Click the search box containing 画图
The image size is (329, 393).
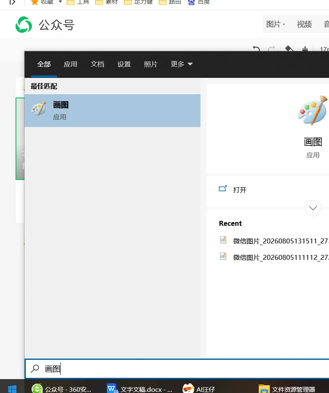pos(177,369)
